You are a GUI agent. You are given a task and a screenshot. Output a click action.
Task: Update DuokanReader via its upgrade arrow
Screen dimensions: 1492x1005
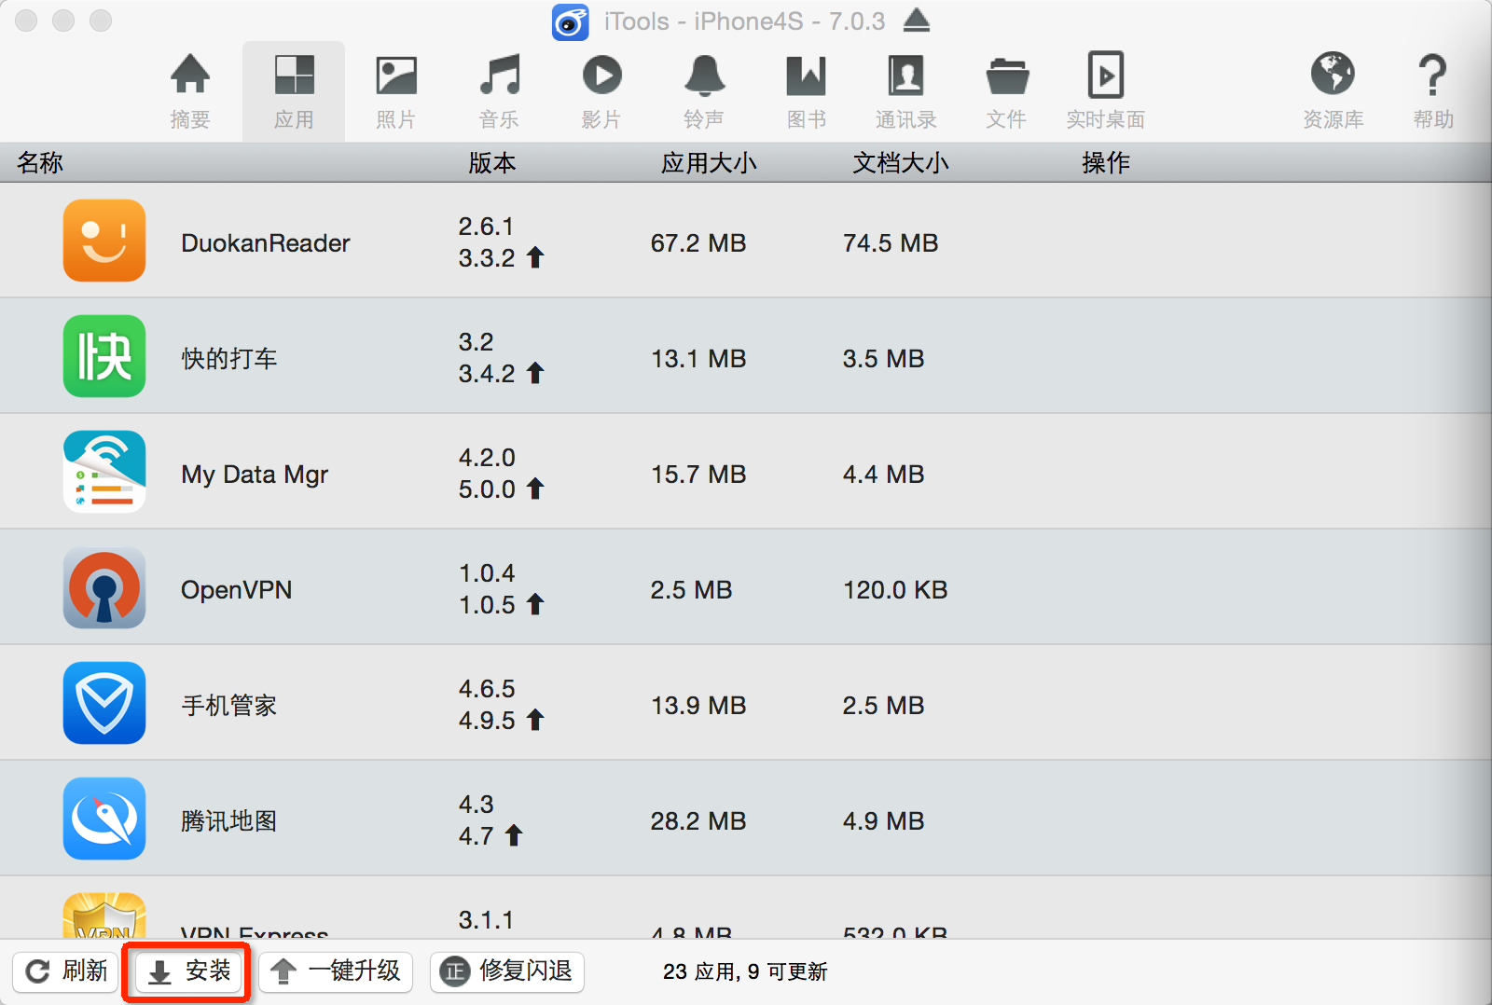click(x=535, y=257)
